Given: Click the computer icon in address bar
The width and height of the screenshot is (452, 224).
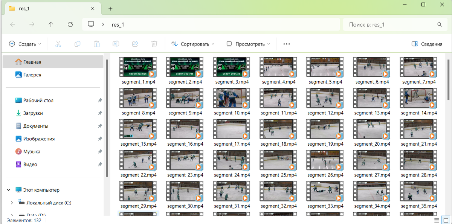Looking at the screenshot, I should (91, 24).
